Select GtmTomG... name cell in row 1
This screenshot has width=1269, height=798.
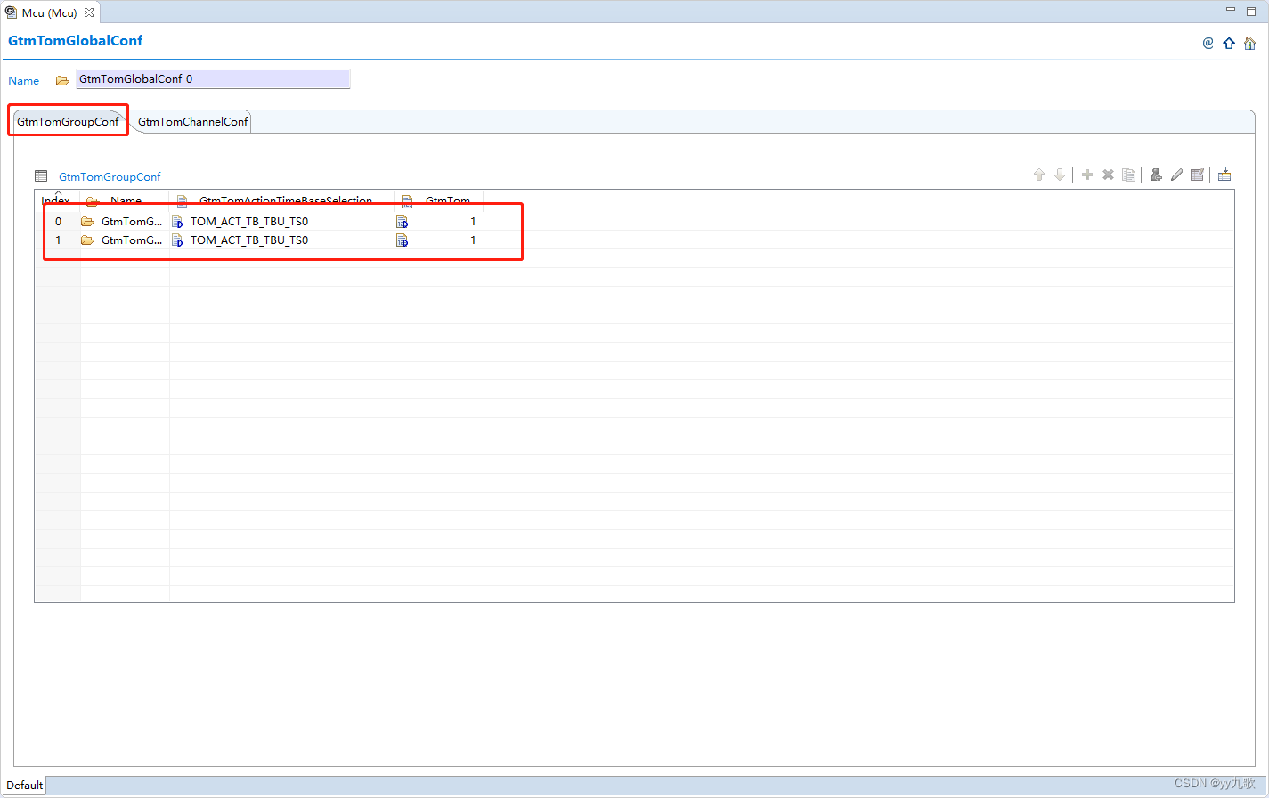(x=132, y=240)
